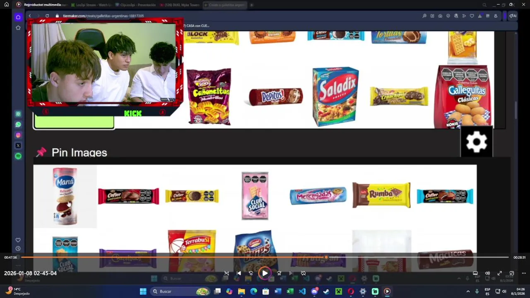Open Spotify in the browser sidebar
The height and width of the screenshot is (298, 530).
18,156
